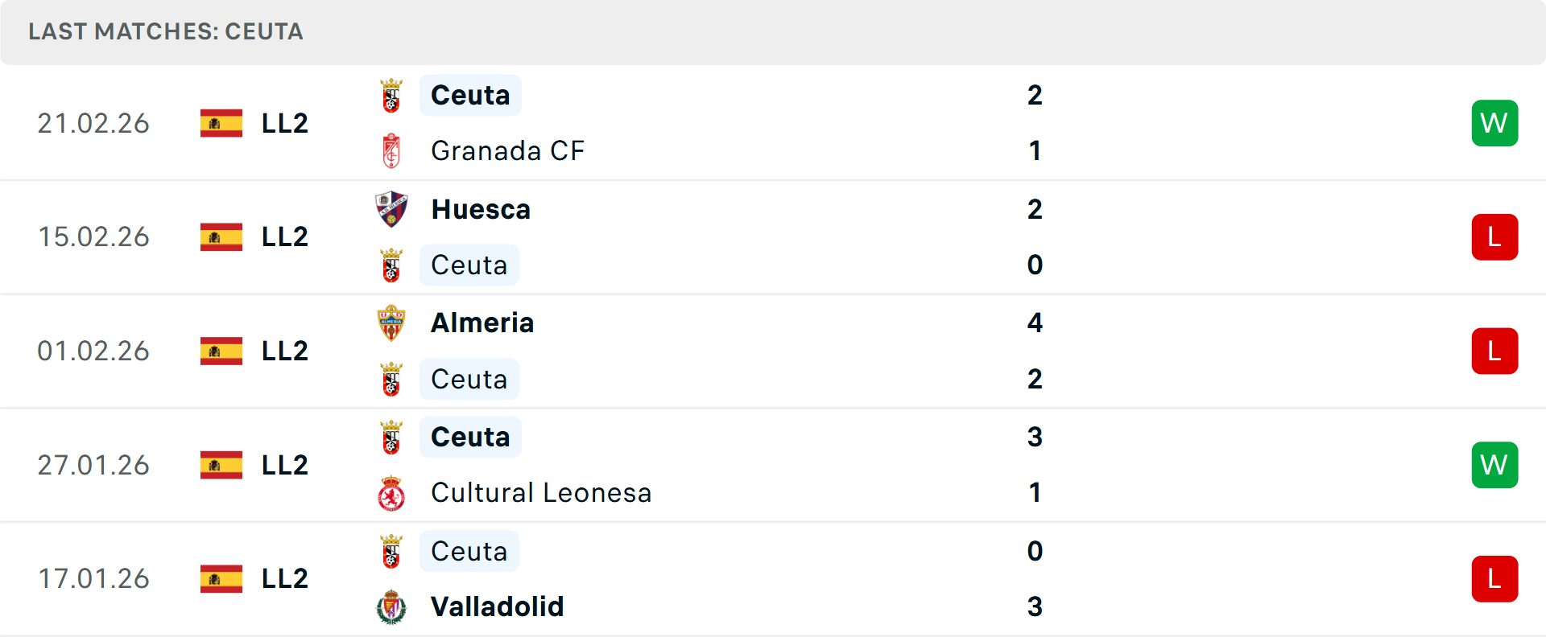Click green W badge for Granada match
The height and width of the screenshot is (637, 1546).
1494,123
